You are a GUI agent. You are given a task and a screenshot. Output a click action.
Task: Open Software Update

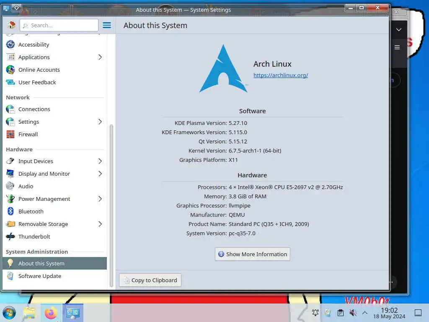click(55, 276)
